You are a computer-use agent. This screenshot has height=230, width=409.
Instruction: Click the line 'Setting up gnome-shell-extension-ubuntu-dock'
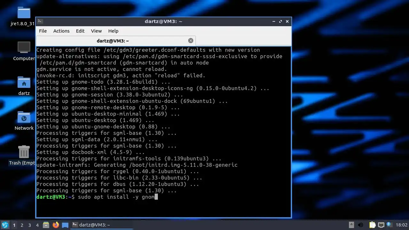click(132, 101)
